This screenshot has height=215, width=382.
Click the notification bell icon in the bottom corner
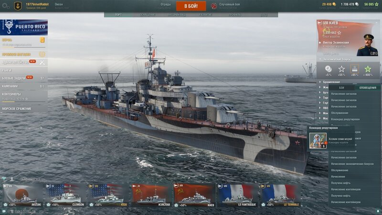point(378,211)
